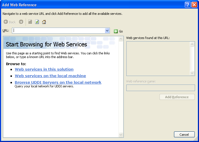This screenshot has width=199, height=142.
Task: Go to the Home start page
Action: [44, 22]
